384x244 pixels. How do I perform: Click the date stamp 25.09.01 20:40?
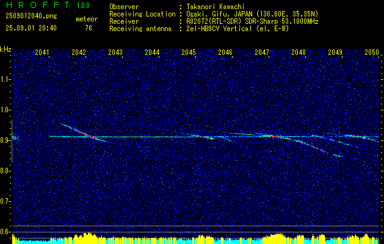(x=31, y=28)
